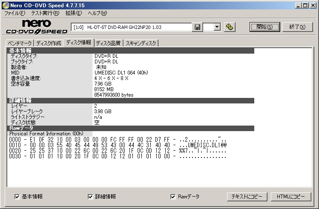
Task: Switch to the ベンチマーク tab
Action: (20, 43)
